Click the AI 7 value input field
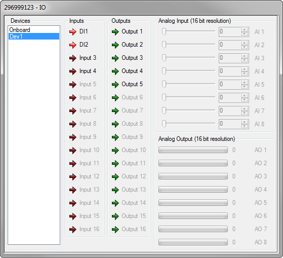Viewport: 283px width, 258px height. 230,111
